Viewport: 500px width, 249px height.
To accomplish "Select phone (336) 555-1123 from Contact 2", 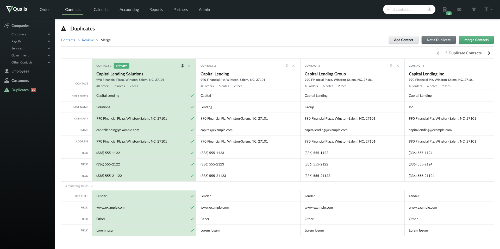I will pyautogui.click(x=212, y=153).
